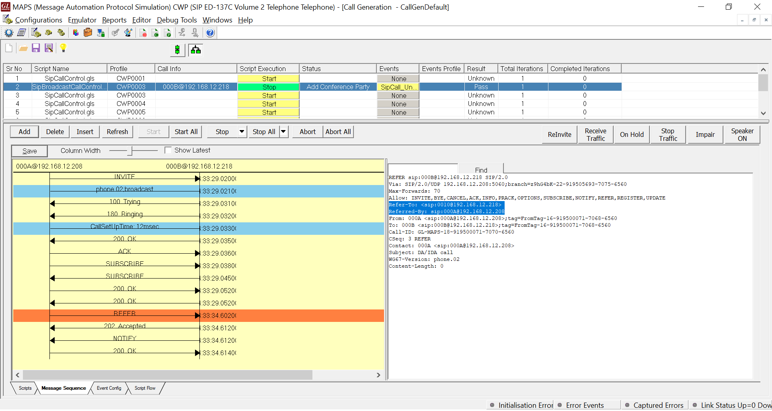Select the orange REFER message row

point(199,315)
